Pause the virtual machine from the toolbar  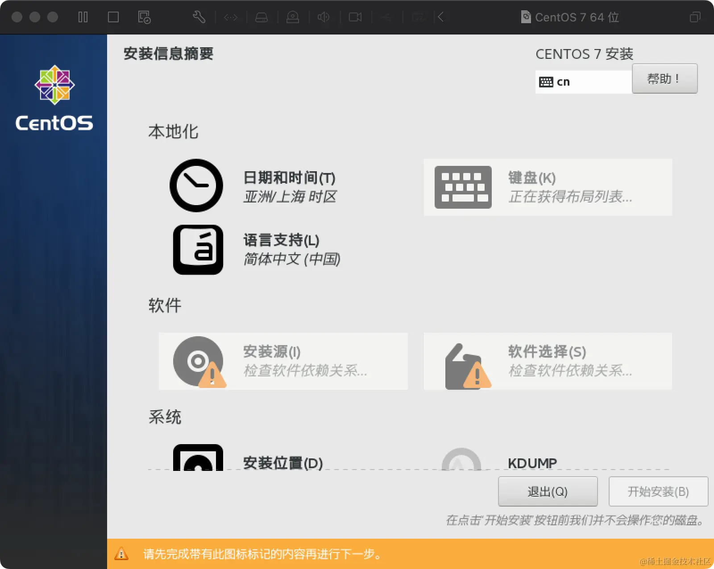coord(83,17)
